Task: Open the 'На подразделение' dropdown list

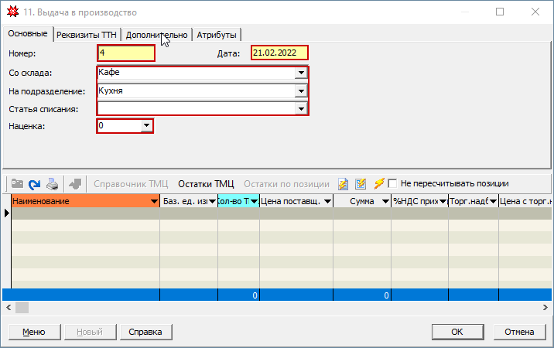Action: [300, 91]
